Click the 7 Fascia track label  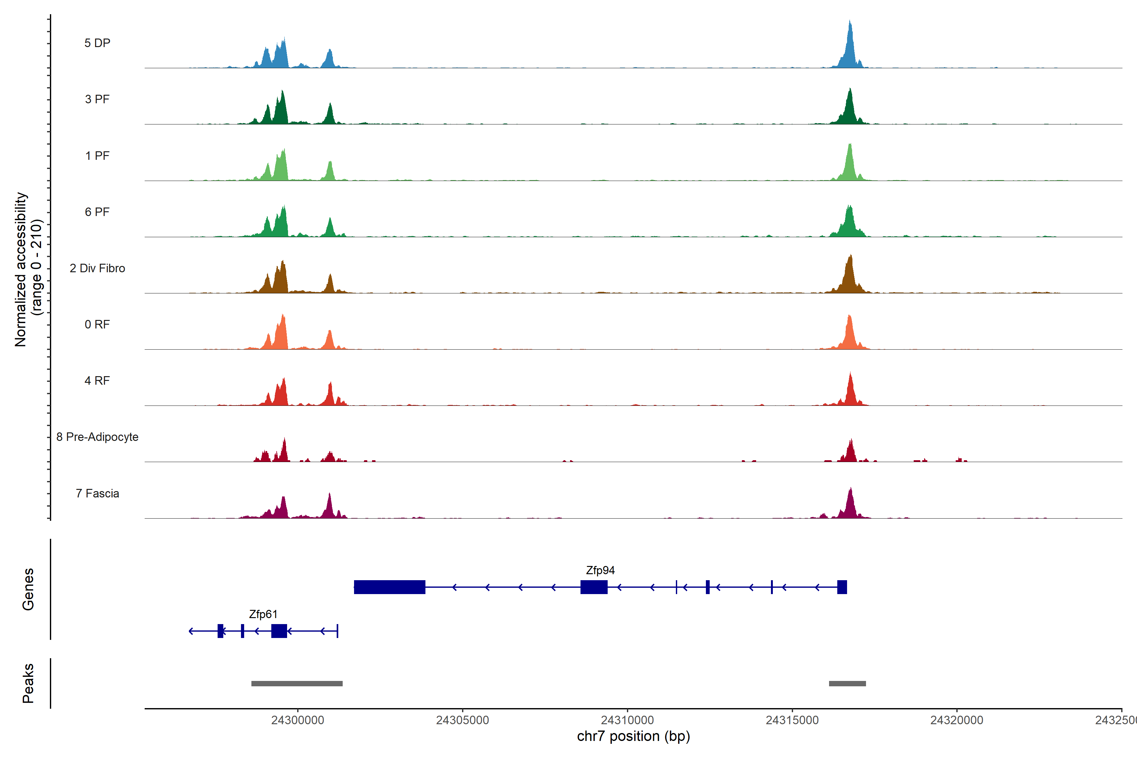(x=97, y=493)
